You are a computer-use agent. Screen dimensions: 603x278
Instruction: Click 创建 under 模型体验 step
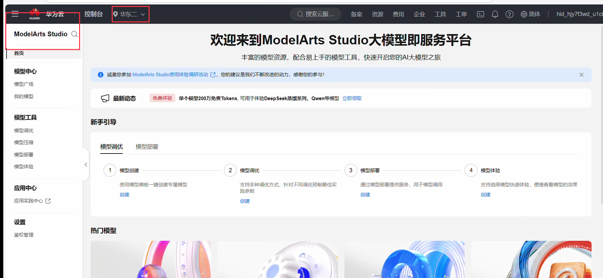(486, 195)
